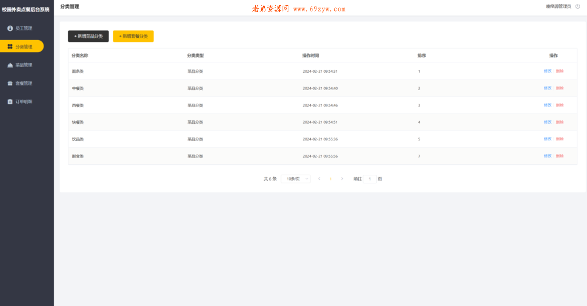This screenshot has width=587, height=306.
Task: Click the 快餐类 category name
Action: (78, 122)
